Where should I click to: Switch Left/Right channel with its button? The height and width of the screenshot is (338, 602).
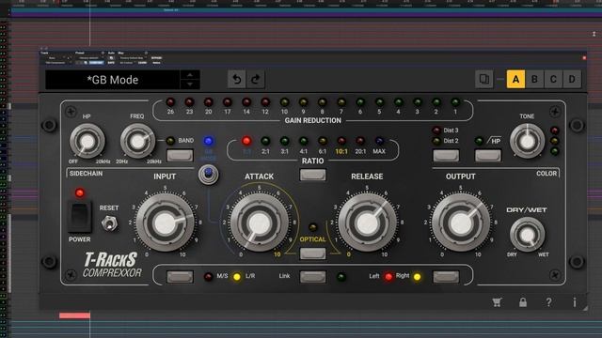click(446, 277)
